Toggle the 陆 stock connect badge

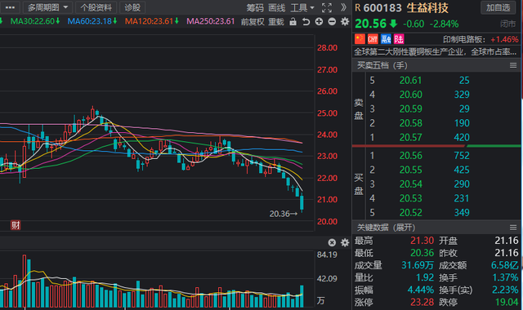pos(399,39)
